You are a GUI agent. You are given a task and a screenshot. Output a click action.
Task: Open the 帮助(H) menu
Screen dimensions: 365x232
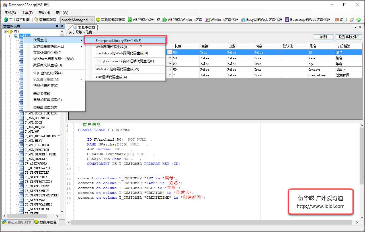pos(44,13)
